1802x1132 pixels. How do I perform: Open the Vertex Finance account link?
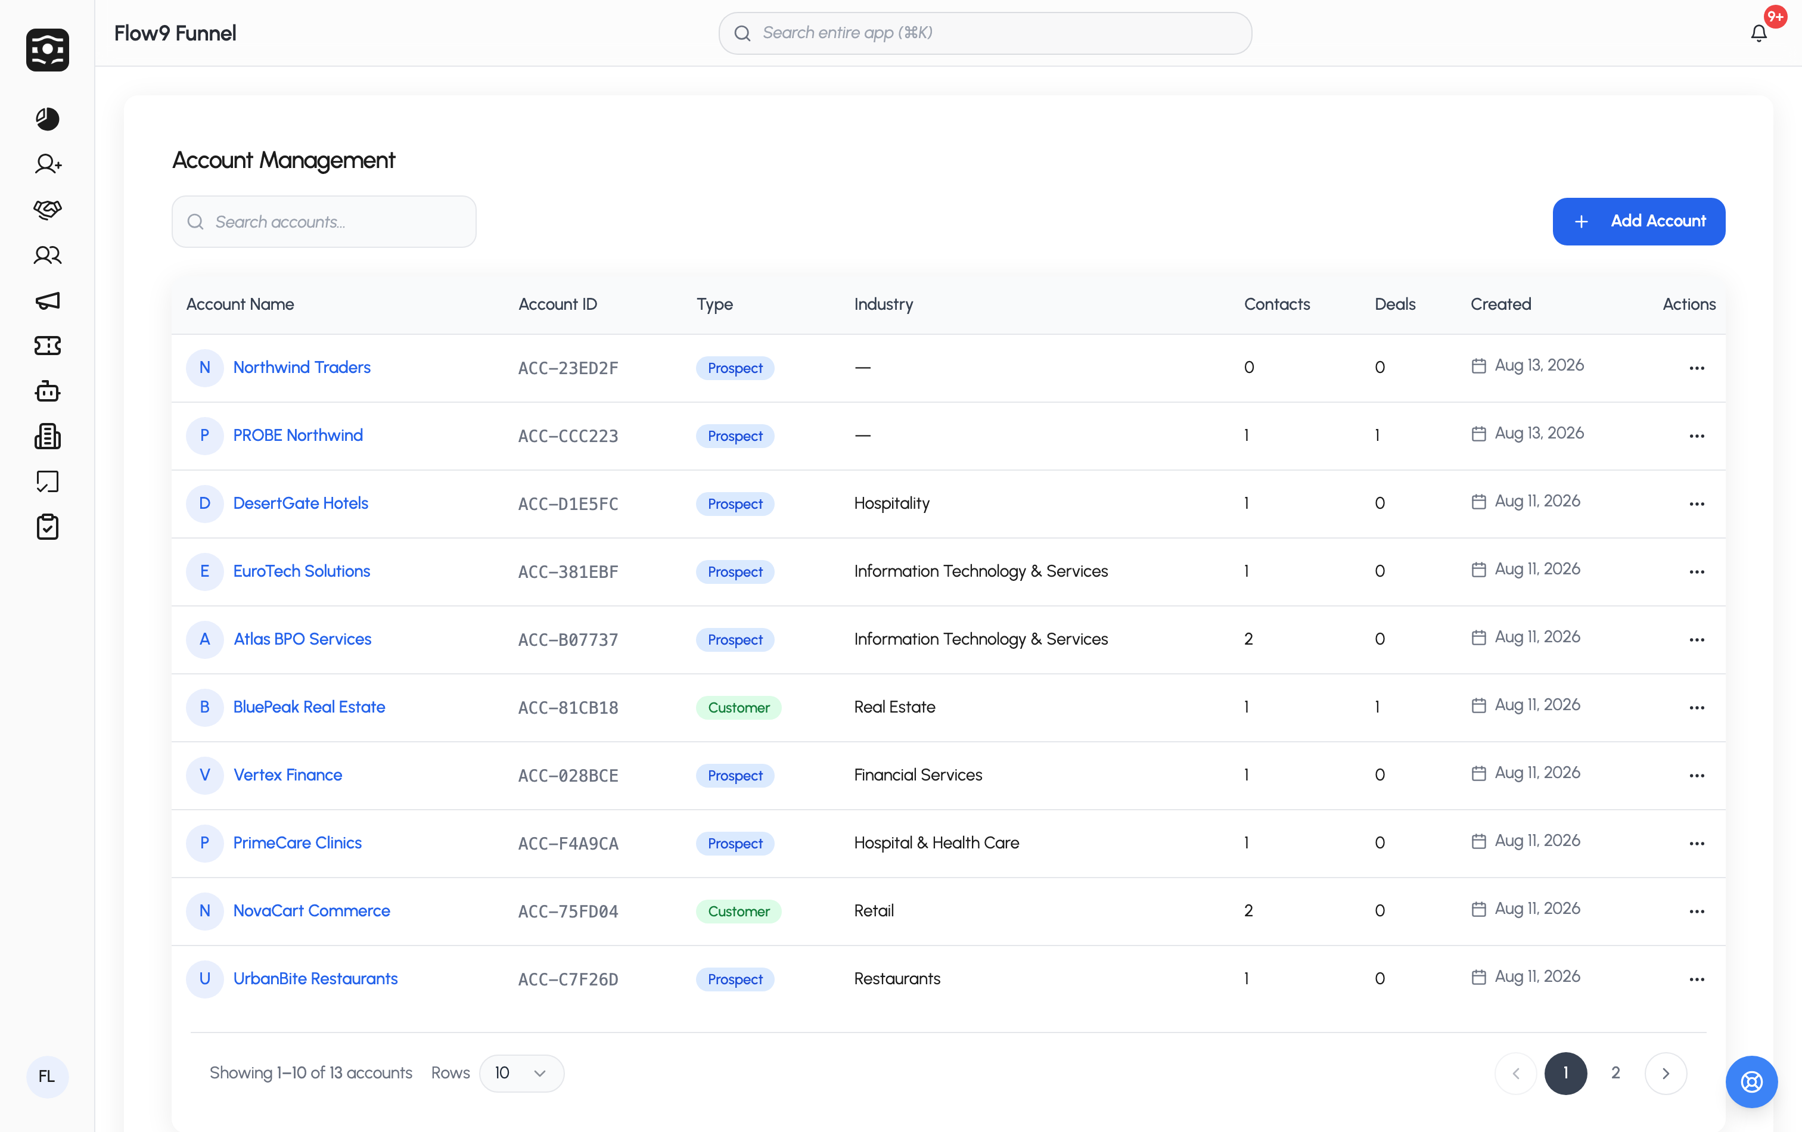click(x=287, y=775)
